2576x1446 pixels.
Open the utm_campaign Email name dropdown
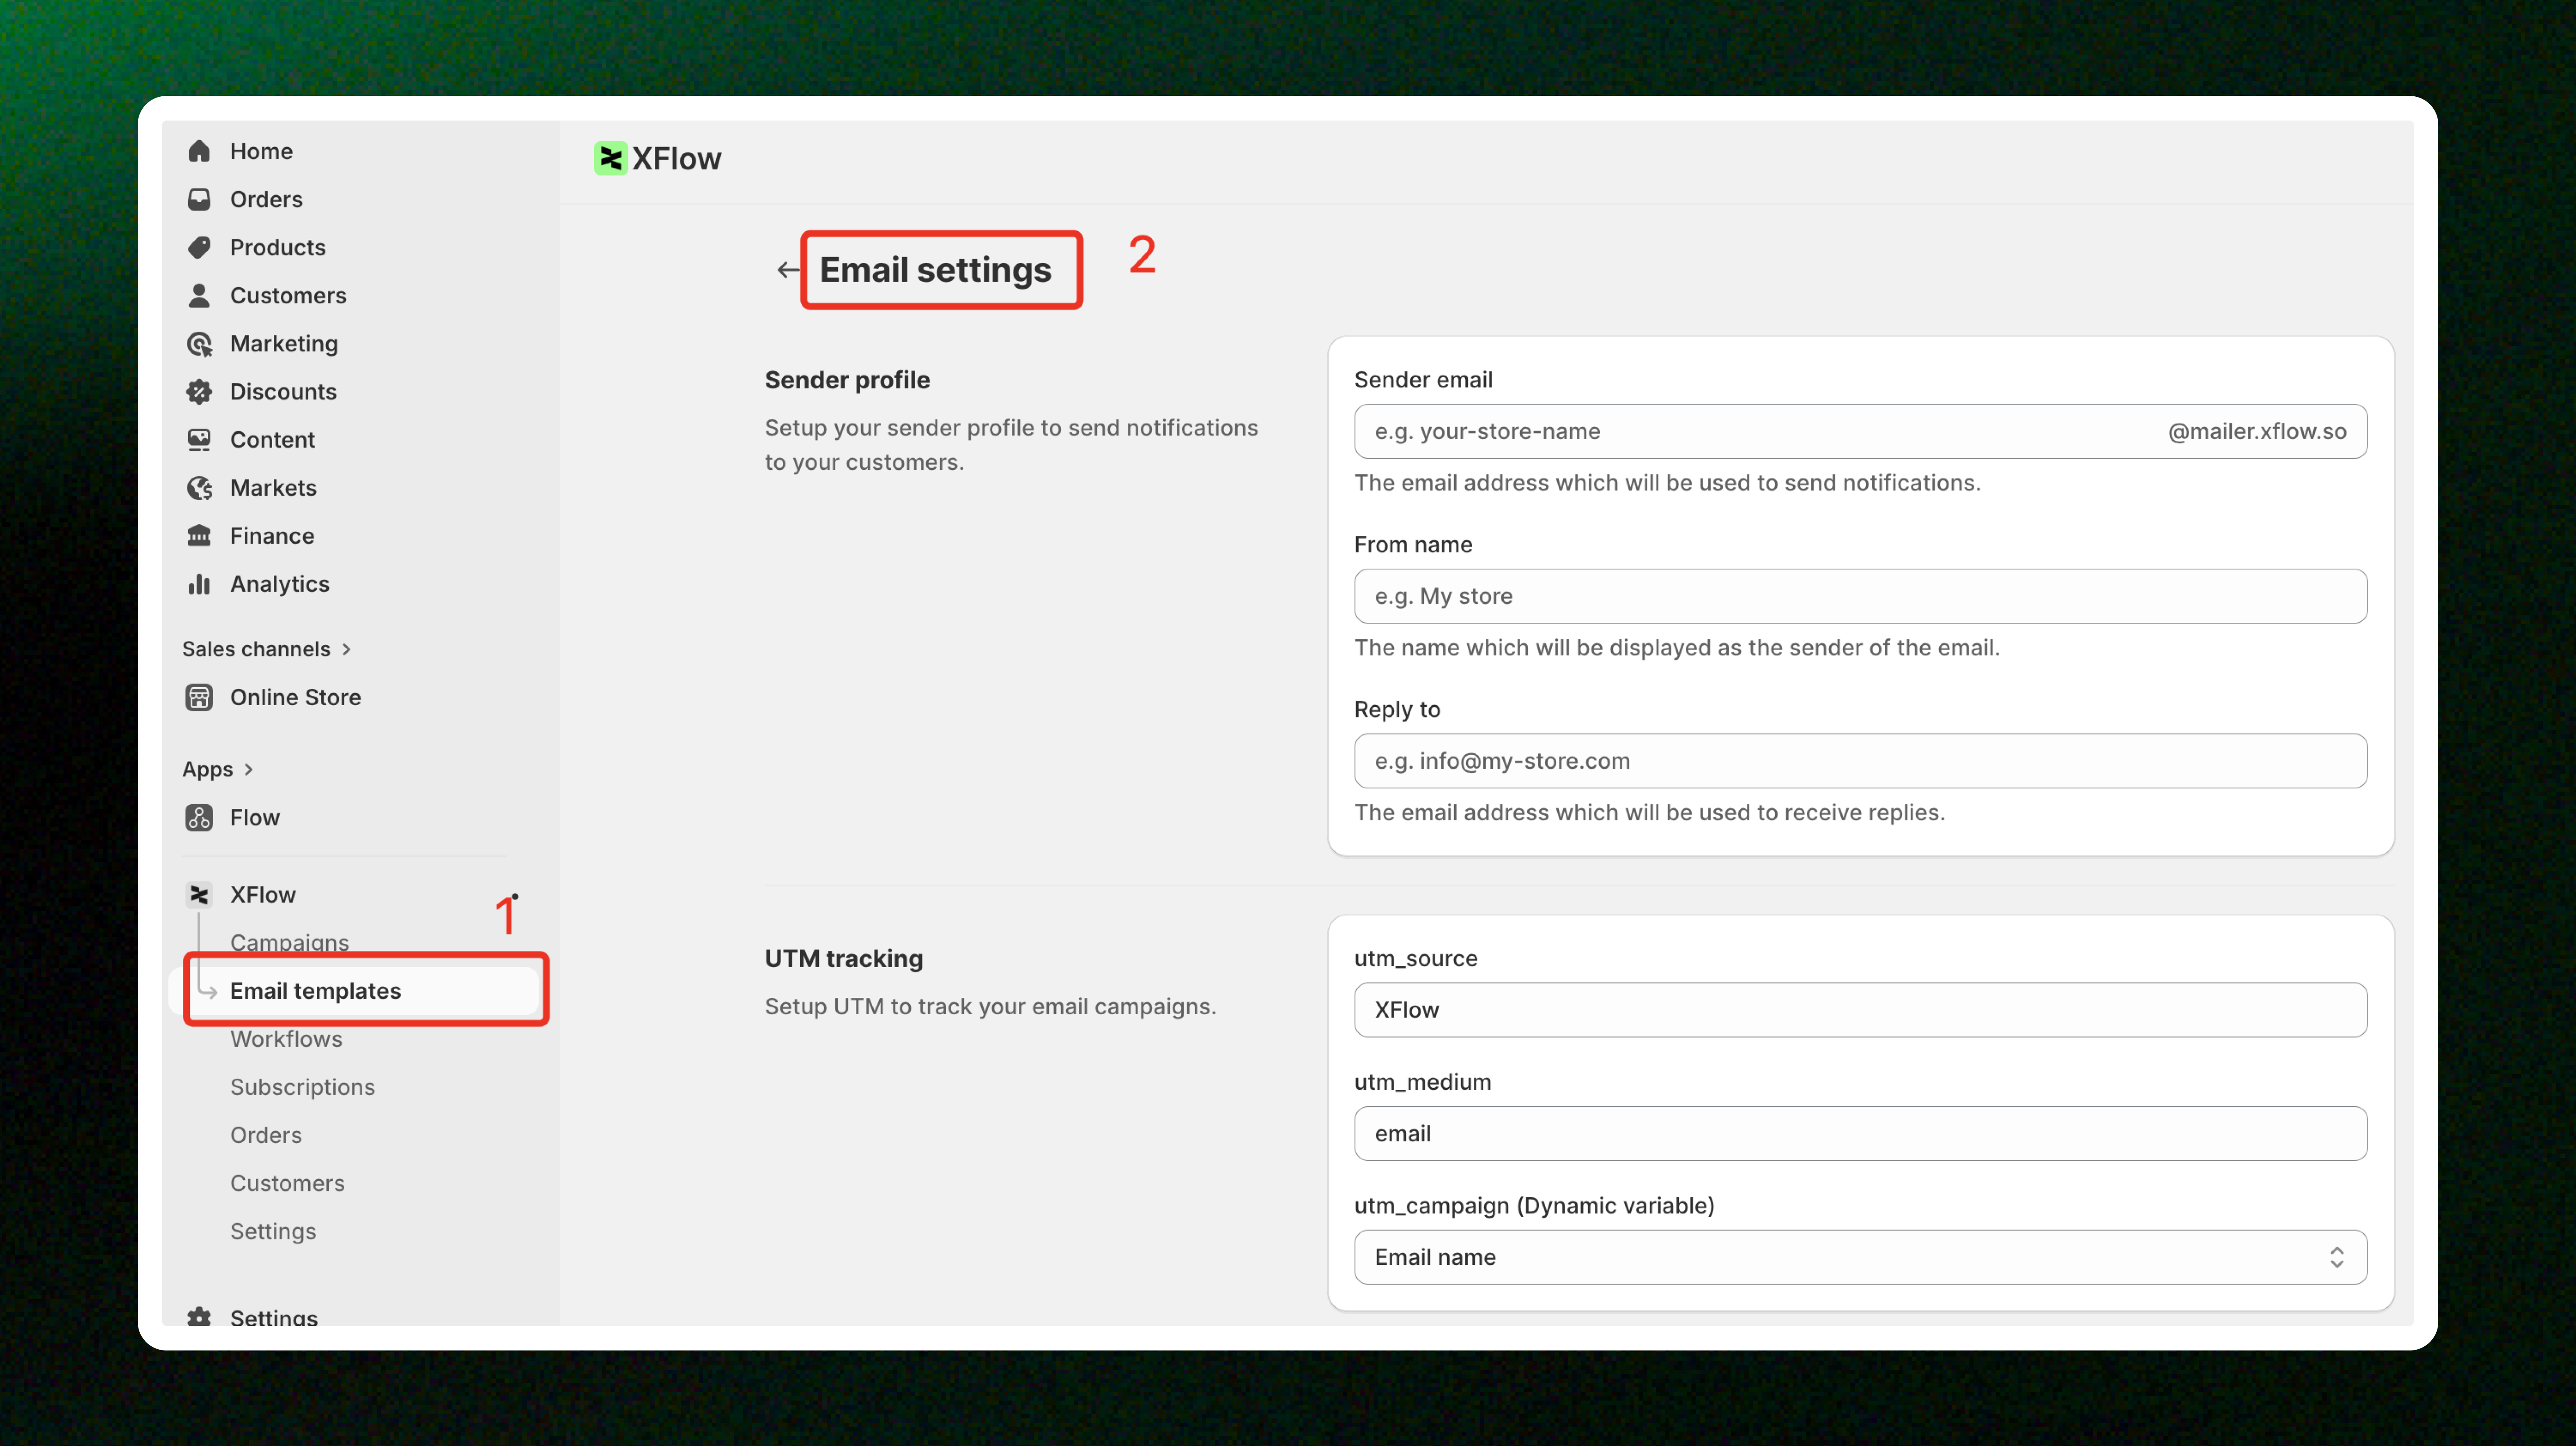(x=1860, y=1256)
